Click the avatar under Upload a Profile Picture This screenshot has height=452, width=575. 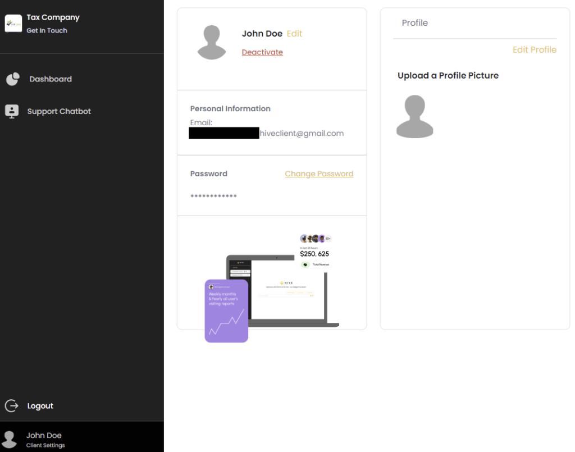(x=414, y=117)
